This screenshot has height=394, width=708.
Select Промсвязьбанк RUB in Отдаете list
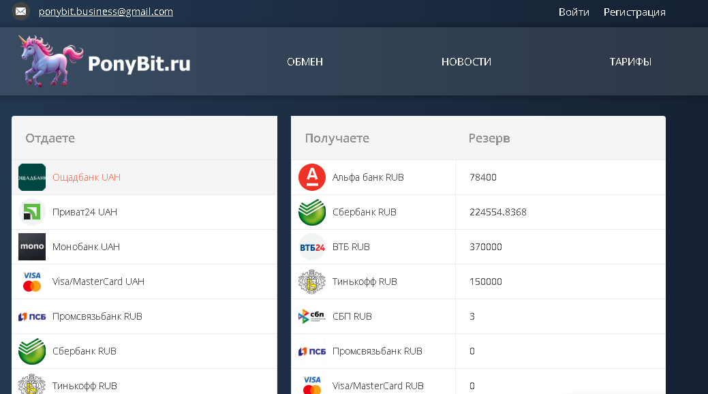pos(144,316)
